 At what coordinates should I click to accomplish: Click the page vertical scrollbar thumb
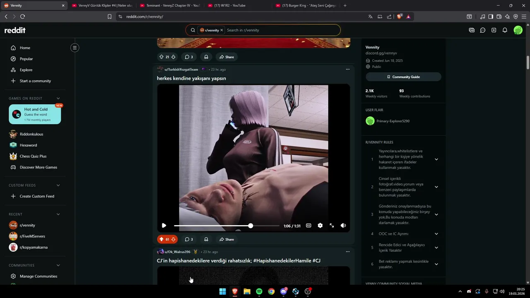point(528,63)
